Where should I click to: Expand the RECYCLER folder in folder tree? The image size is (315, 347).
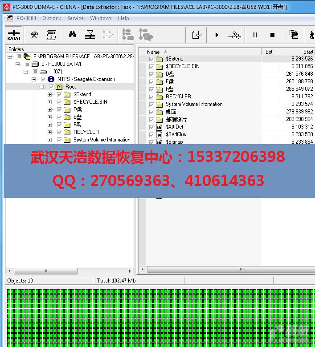(50, 132)
